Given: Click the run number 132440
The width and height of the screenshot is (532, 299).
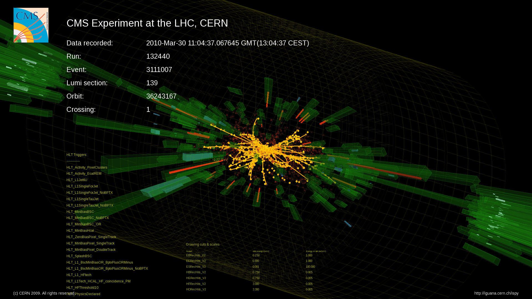Looking at the screenshot, I should point(158,56).
